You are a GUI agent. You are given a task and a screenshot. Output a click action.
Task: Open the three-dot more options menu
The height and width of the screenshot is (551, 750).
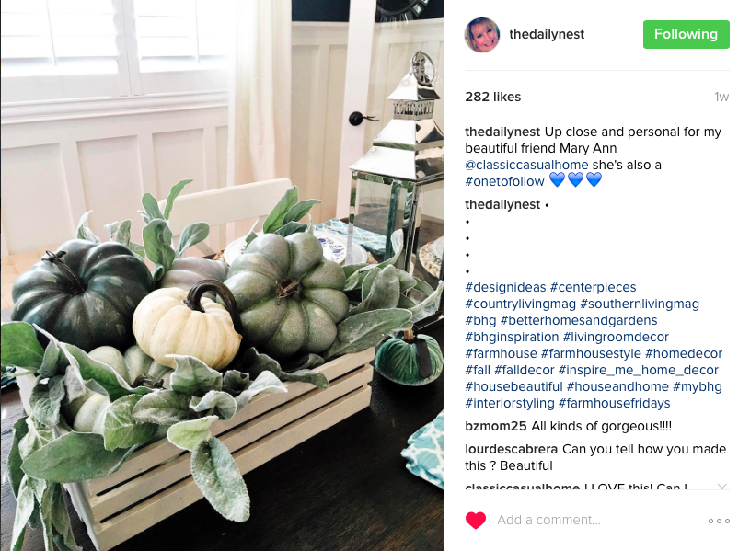pos(719,521)
